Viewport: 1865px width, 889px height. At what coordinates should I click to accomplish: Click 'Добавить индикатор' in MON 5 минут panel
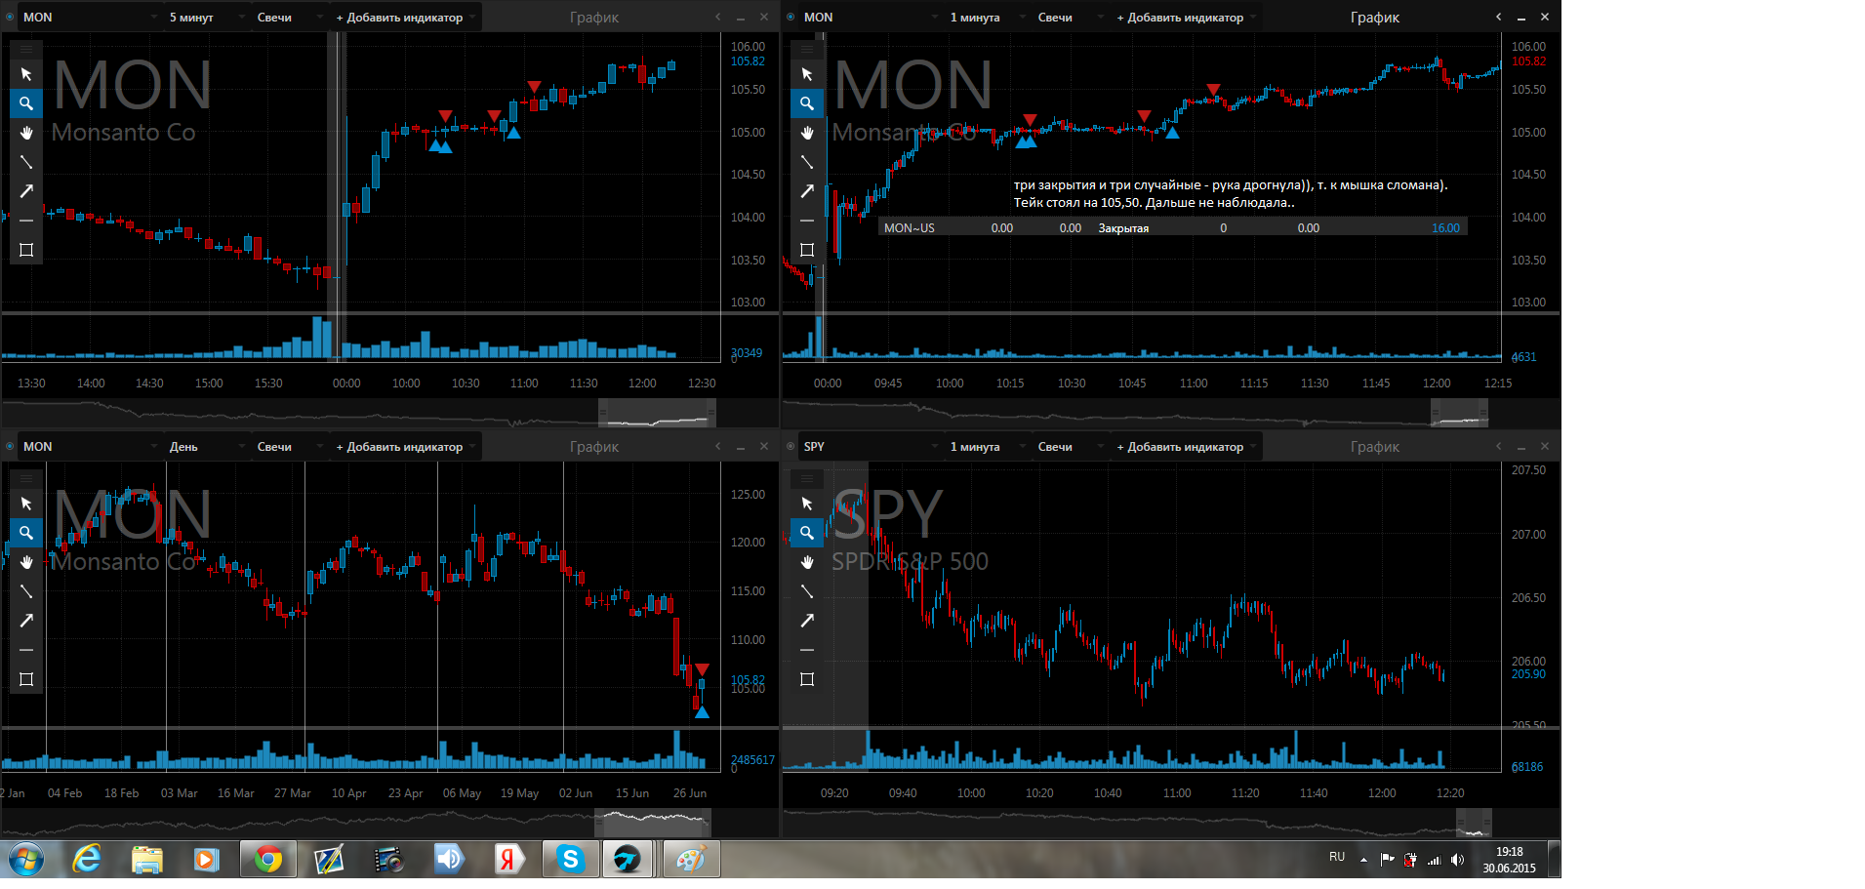pyautogui.click(x=405, y=17)
